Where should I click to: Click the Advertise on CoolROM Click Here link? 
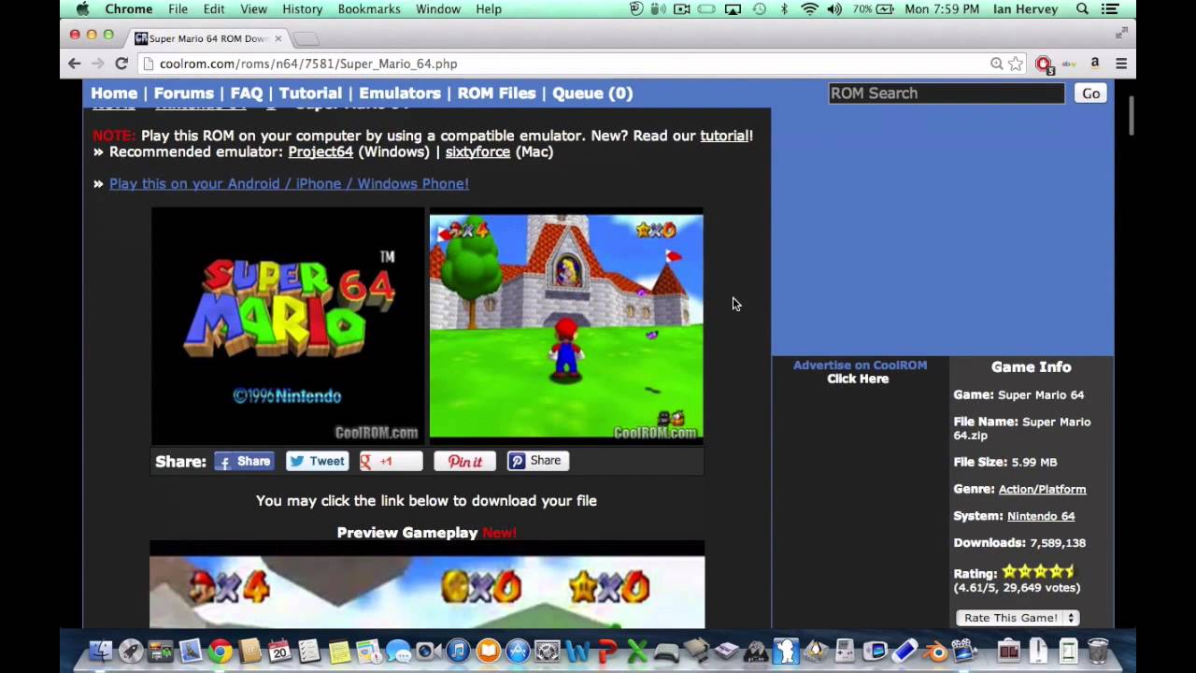pyautogui.click(x=858, y=379)
